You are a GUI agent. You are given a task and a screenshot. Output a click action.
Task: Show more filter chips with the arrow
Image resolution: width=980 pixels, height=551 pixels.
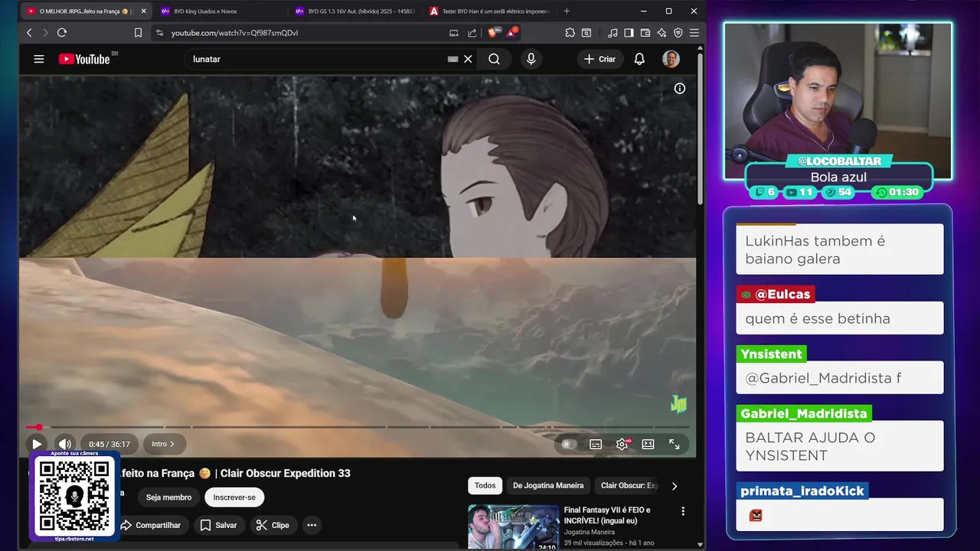[x=675, y=486]
